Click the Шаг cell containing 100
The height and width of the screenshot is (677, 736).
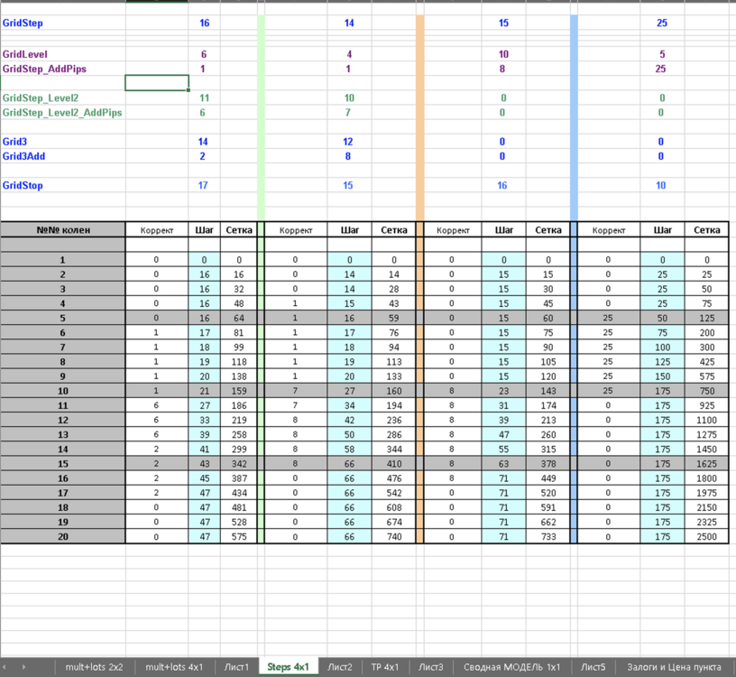pyautogui.click(x=662, y=348)
